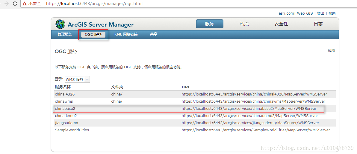
Task: Click the browser forward arrow
Action: point(7,4)
